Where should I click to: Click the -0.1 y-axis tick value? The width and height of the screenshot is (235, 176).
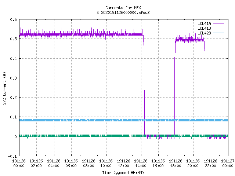coord(12,156)
